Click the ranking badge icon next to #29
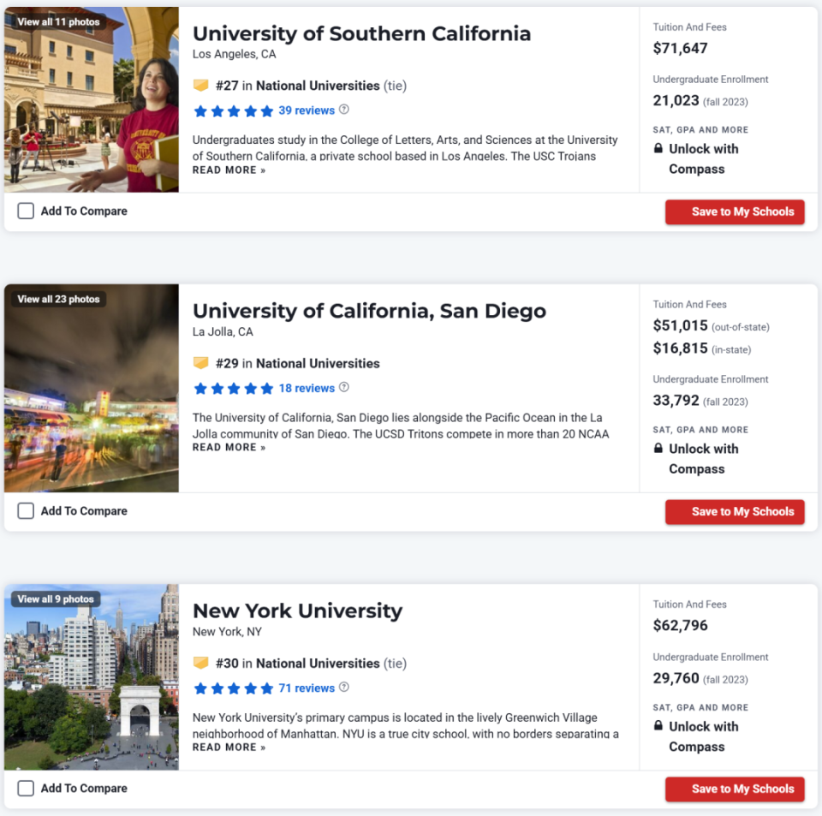Image resolution: width=822 pixels, height=816 pixels. tap(200, 363)
